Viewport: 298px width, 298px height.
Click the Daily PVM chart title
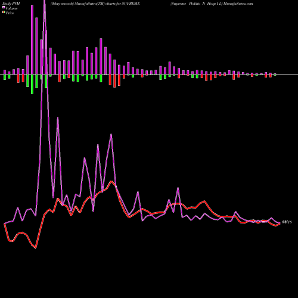11,4
